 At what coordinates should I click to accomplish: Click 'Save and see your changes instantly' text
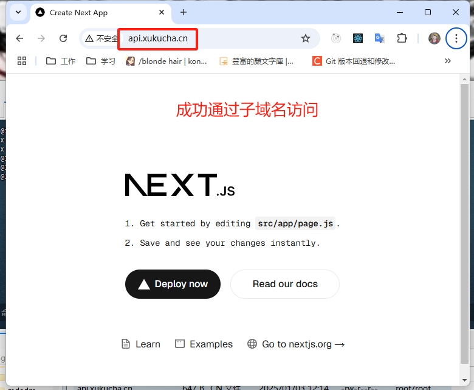(229, 243)
